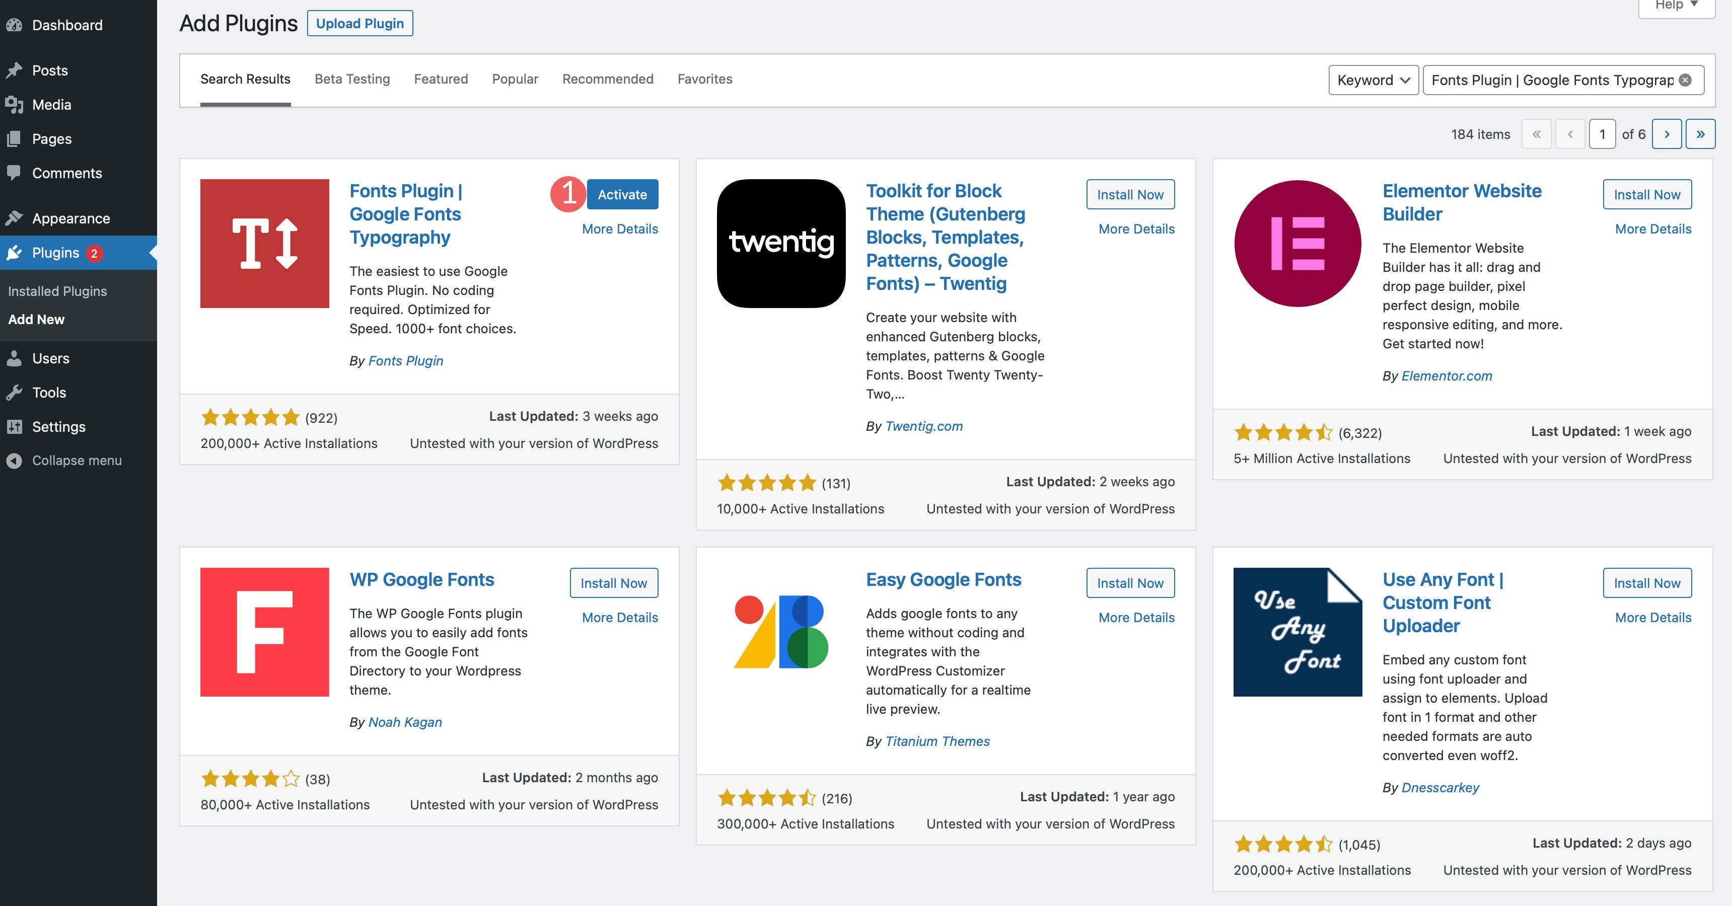This screenshot has height=906, width=1732.
Task: Click the Posts icon in sidebar
Action: [17, 70]
